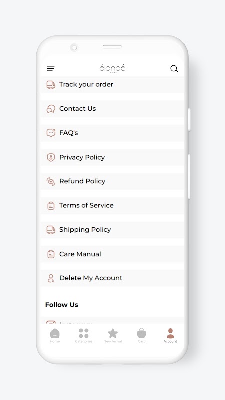Click the clipboard icon beside Terms of Service
Screen dimensions: 225x400
[51, 206]
